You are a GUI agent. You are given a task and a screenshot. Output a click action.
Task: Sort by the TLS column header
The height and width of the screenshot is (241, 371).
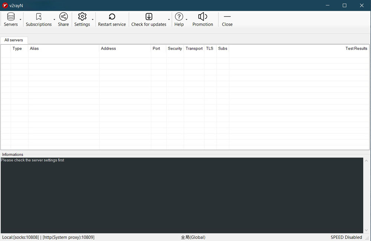click(x=210, y=49)
